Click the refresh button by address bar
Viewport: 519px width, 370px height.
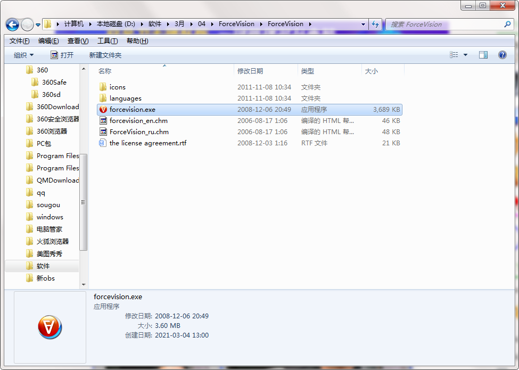point(375,24)
